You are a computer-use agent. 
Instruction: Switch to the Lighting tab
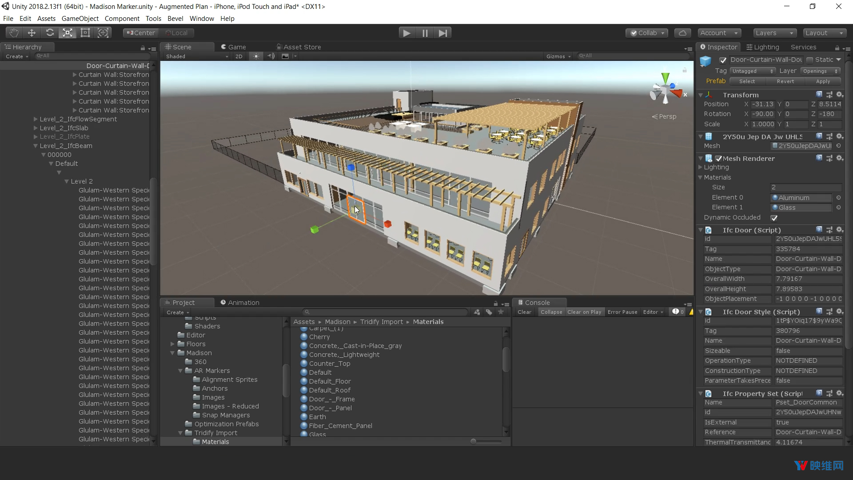coord(763,47)
